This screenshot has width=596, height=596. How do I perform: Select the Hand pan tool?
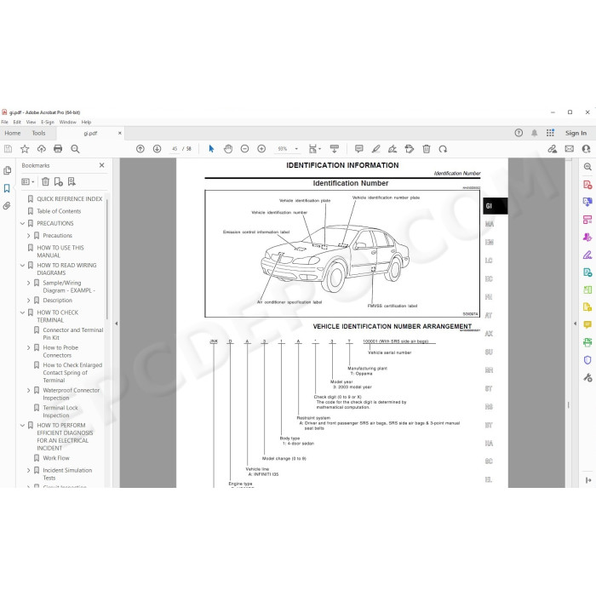click(228, 149)
